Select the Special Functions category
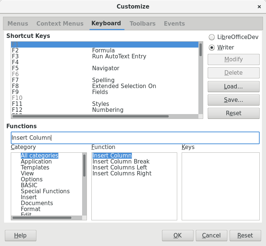The width and height of the screenshot is (266, 246). pos(45,191)
